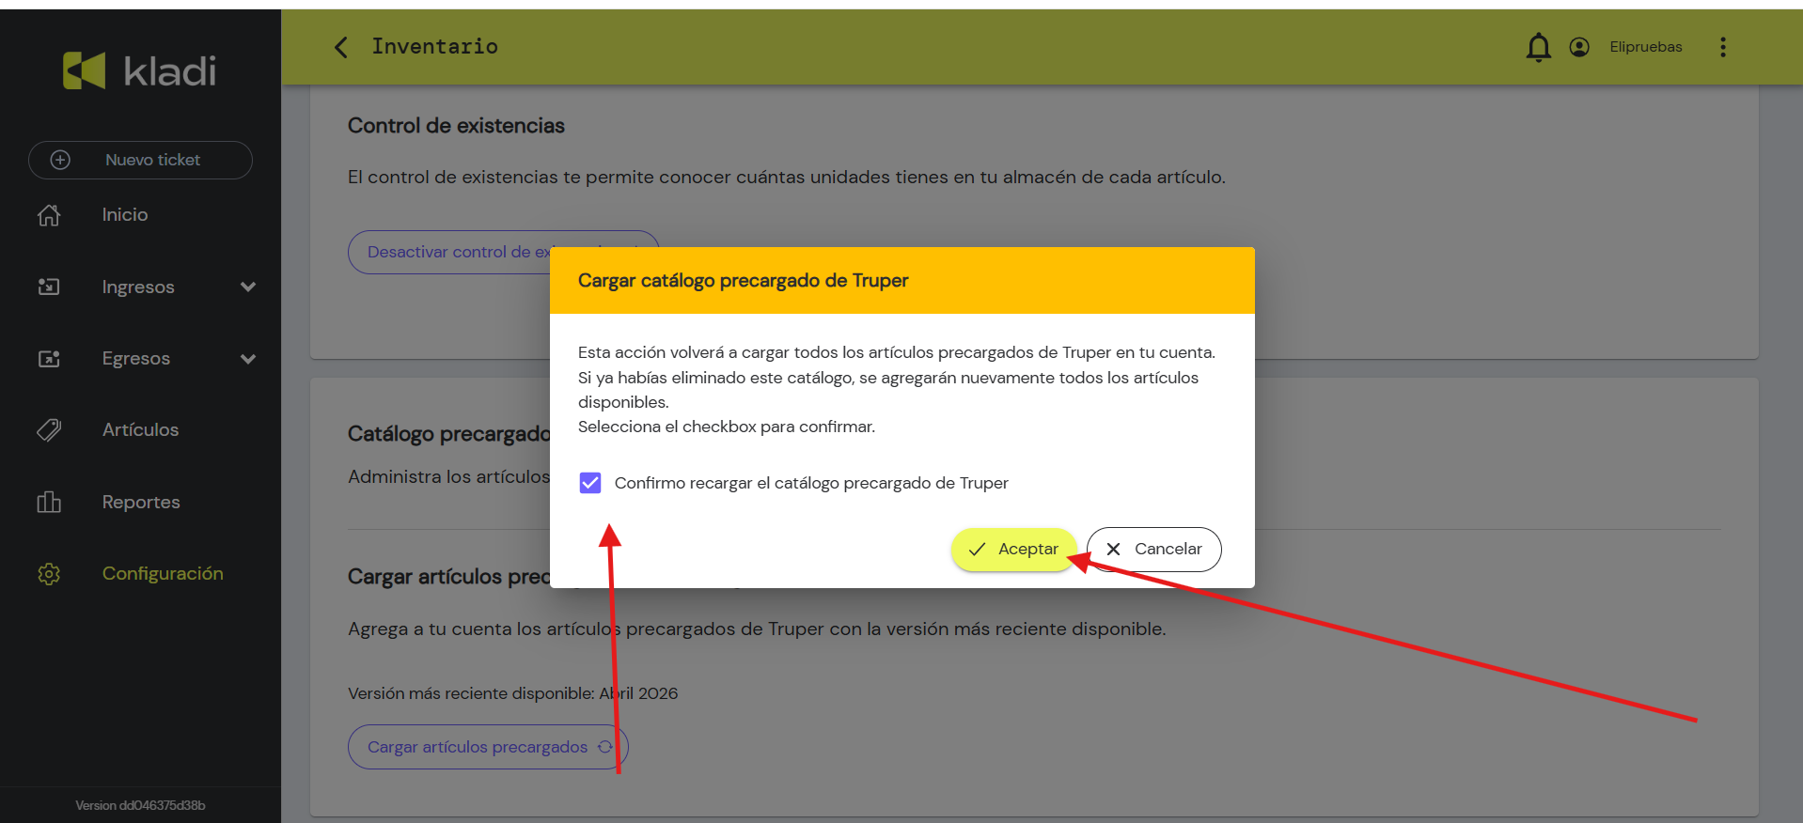The image size is (1803, 823).
Task: Click the Artículos tag icon
Action: pyautogui.click(x=49, y=430)
